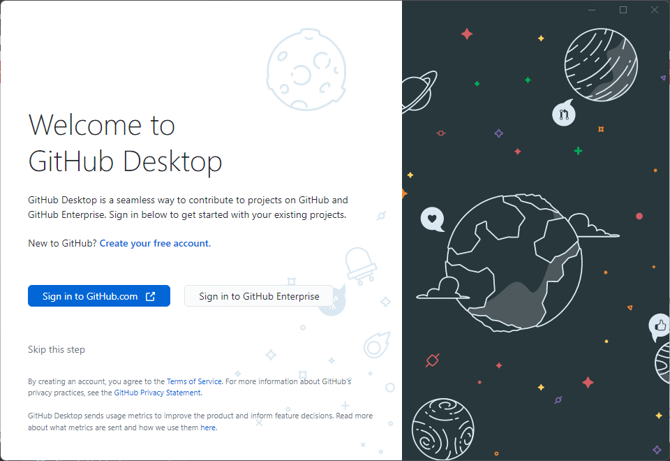The image size is (670, 461).
Task: Click the external-link icon beside Sign in to GitHub.com
Action: tap(150, 295)
